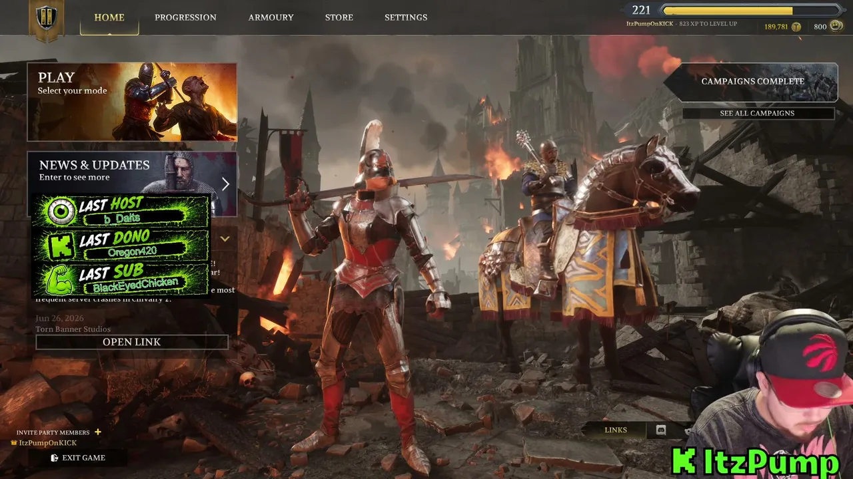Click the gold coin currency icon
The image size is (853, 479).
click(x=796, y=27)
